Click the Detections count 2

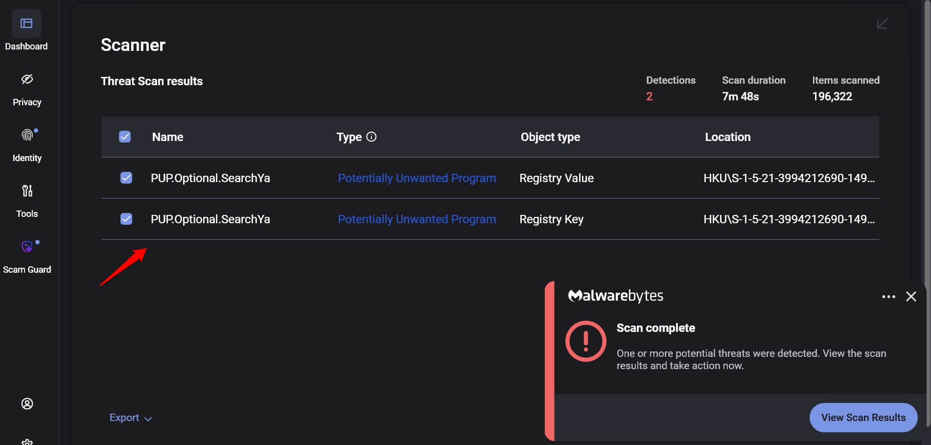pos(650,96)
